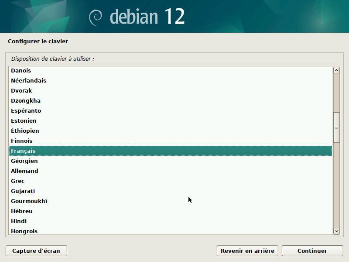Select Allemand keyboard layout
This screenshot has height=262, width=349.
pos(24,171)
